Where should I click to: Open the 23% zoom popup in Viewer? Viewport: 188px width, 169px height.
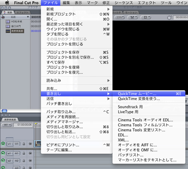[x=120, y=17]
